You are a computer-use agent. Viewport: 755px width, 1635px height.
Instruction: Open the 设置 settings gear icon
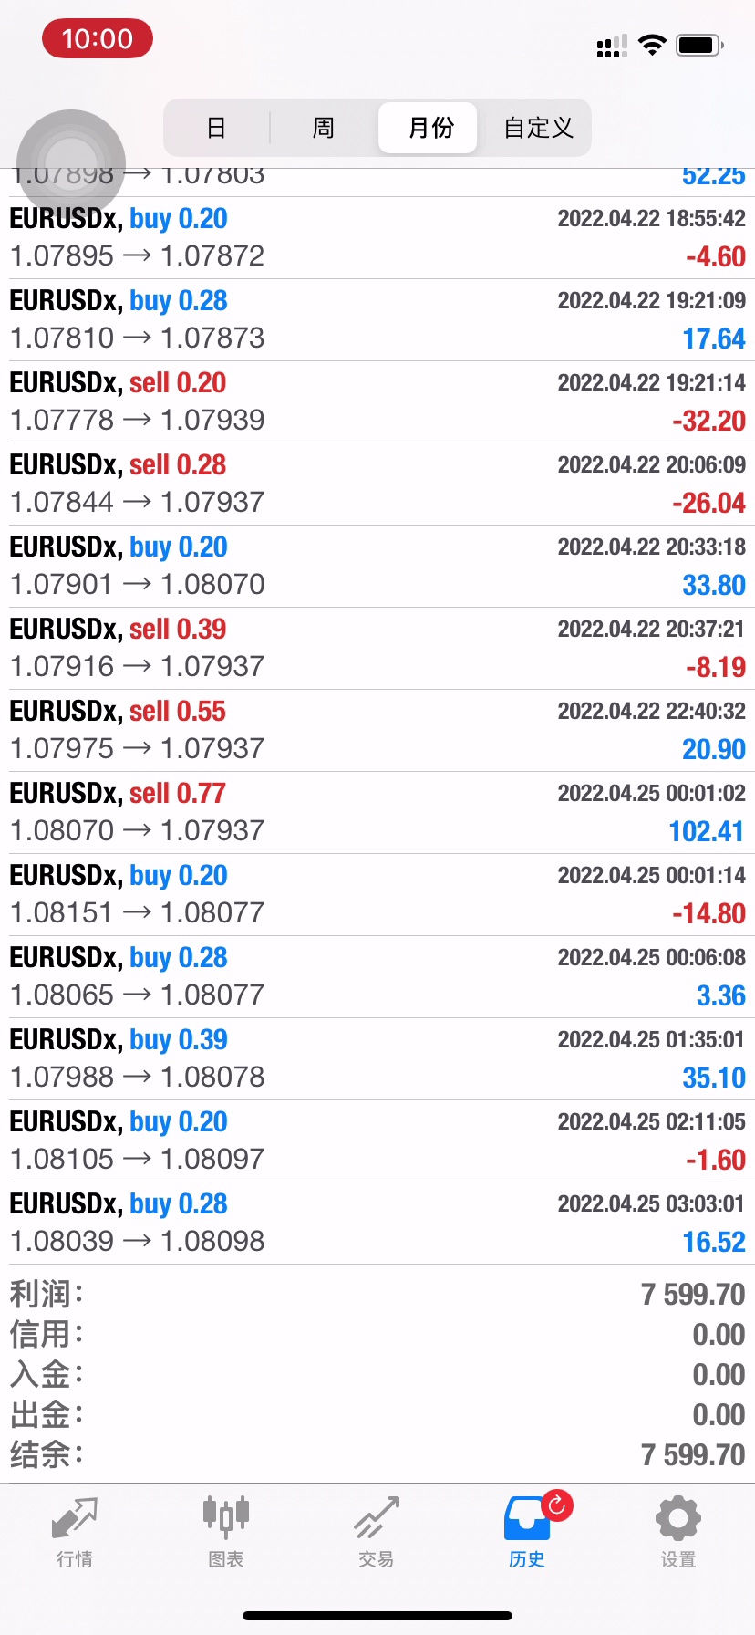677,1520
